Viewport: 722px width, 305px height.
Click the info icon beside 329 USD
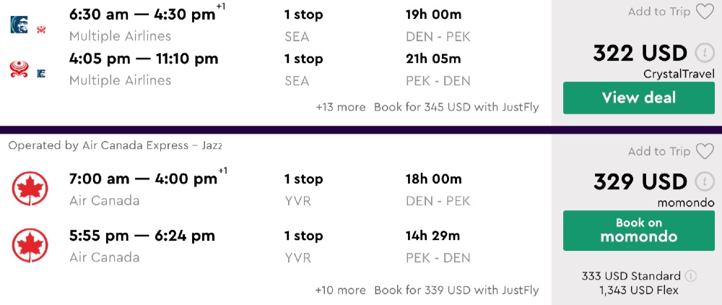coord(704,181)
